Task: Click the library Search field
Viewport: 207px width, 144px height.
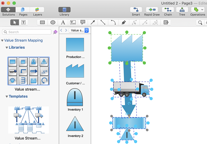Action: pyautogui.click(x=27, y=32)
